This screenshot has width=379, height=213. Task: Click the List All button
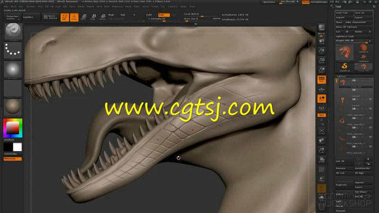(x=344, y=161)
